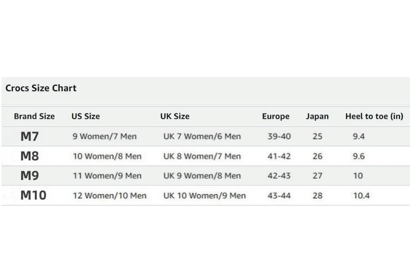Viewport: 412px width, 274px height.
Task: Click the M9 brand size cell
Action: pyautogui.click(x=30, y=176)
